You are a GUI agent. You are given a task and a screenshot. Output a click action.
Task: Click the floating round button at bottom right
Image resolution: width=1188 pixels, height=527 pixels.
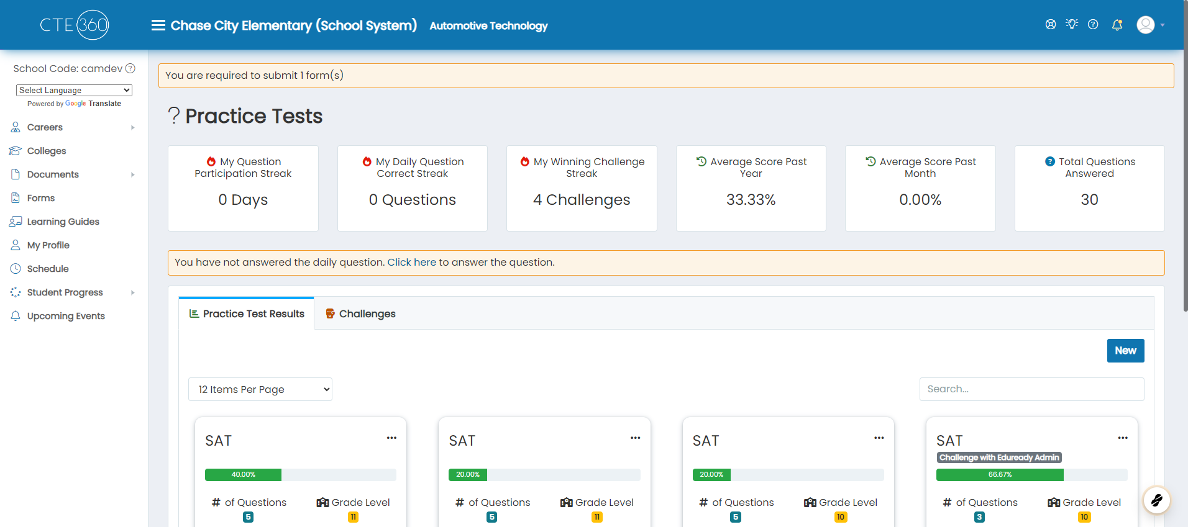1157,500
